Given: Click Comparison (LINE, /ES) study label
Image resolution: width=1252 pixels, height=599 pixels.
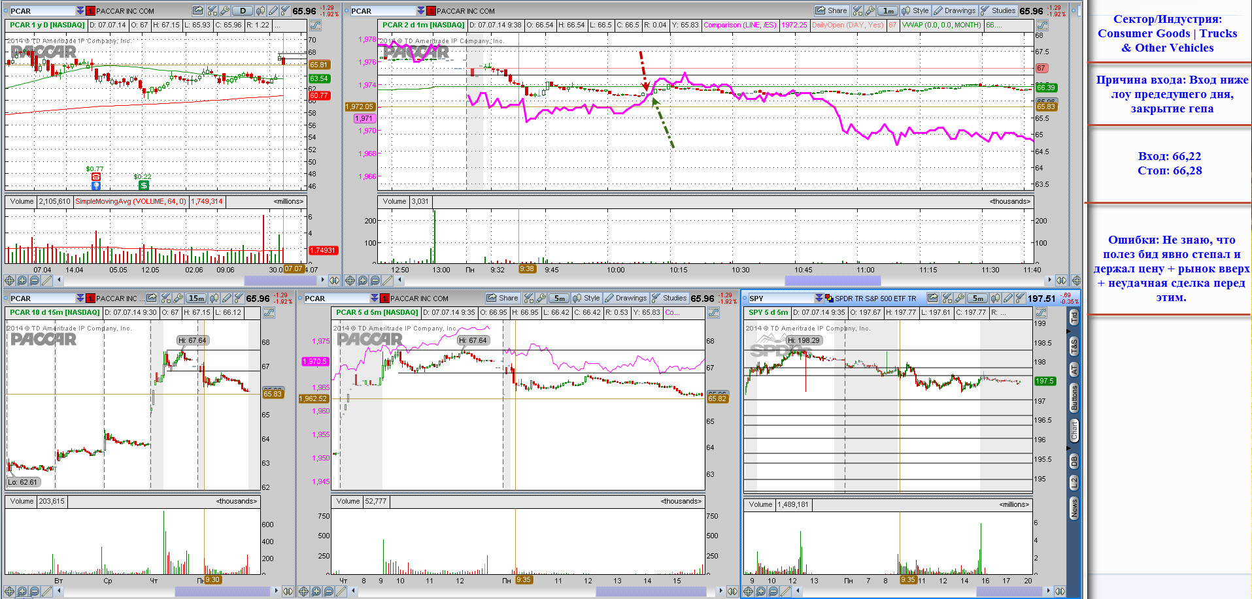Looking at the screenshot, I should (x=740, y=25).
